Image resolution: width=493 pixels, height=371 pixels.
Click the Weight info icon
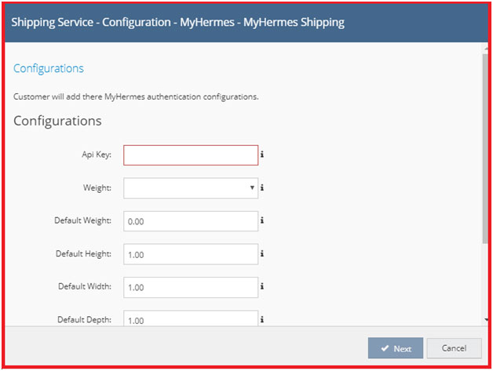click(262, 188)
